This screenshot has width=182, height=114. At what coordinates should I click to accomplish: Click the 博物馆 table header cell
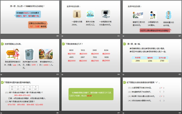click(150, 57)
